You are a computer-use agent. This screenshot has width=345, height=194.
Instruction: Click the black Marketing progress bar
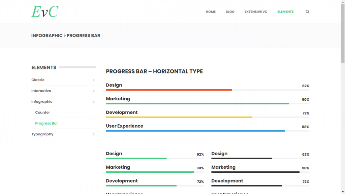click(255, 172)
